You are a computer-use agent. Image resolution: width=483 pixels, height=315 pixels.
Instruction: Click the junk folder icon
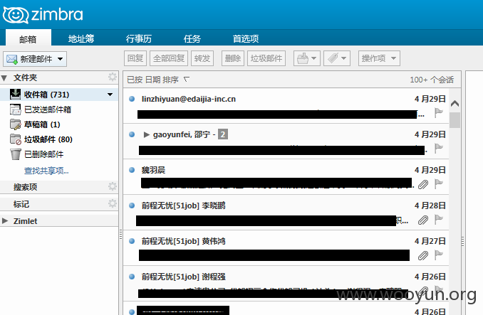tap(16, 139)
